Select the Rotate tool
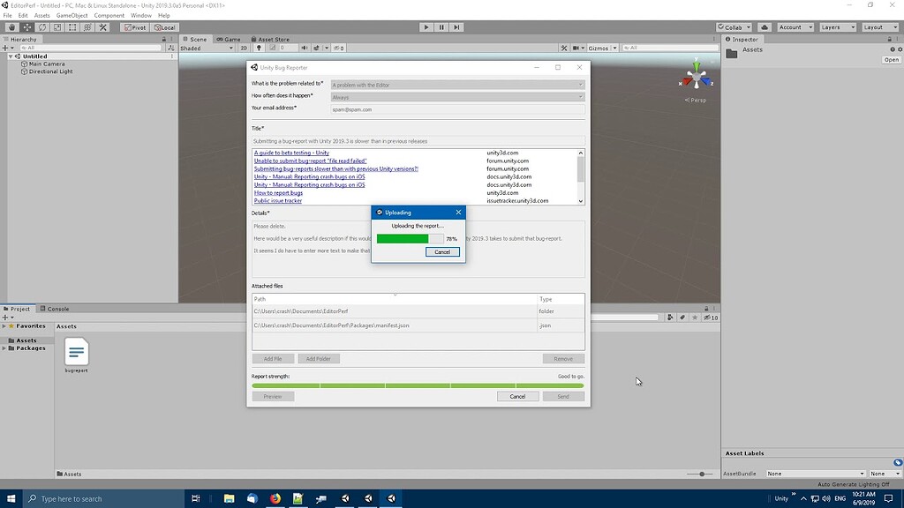 (x=42, y=27)
